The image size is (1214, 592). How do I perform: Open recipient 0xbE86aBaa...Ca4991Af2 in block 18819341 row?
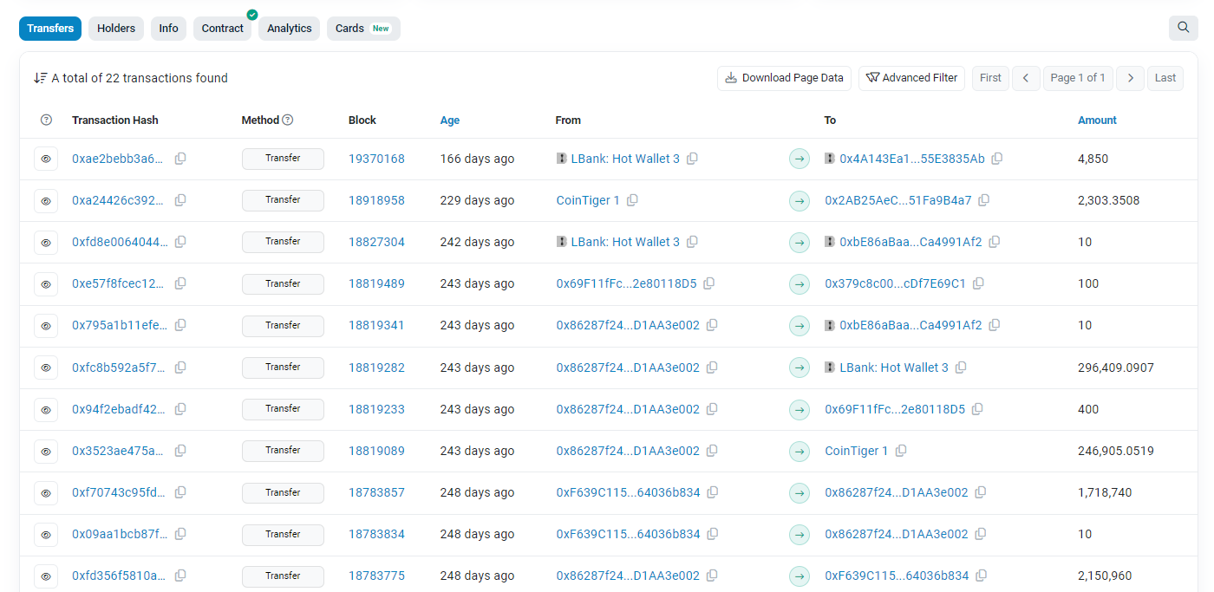pyautogui.click(x=910, y=325)
